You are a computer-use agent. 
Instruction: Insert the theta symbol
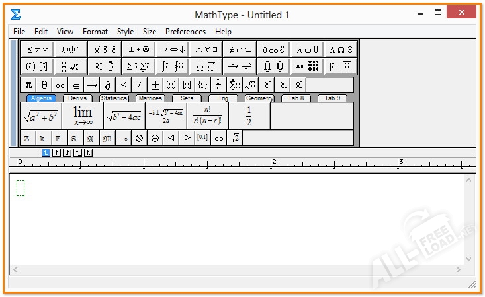pos(44,85)
